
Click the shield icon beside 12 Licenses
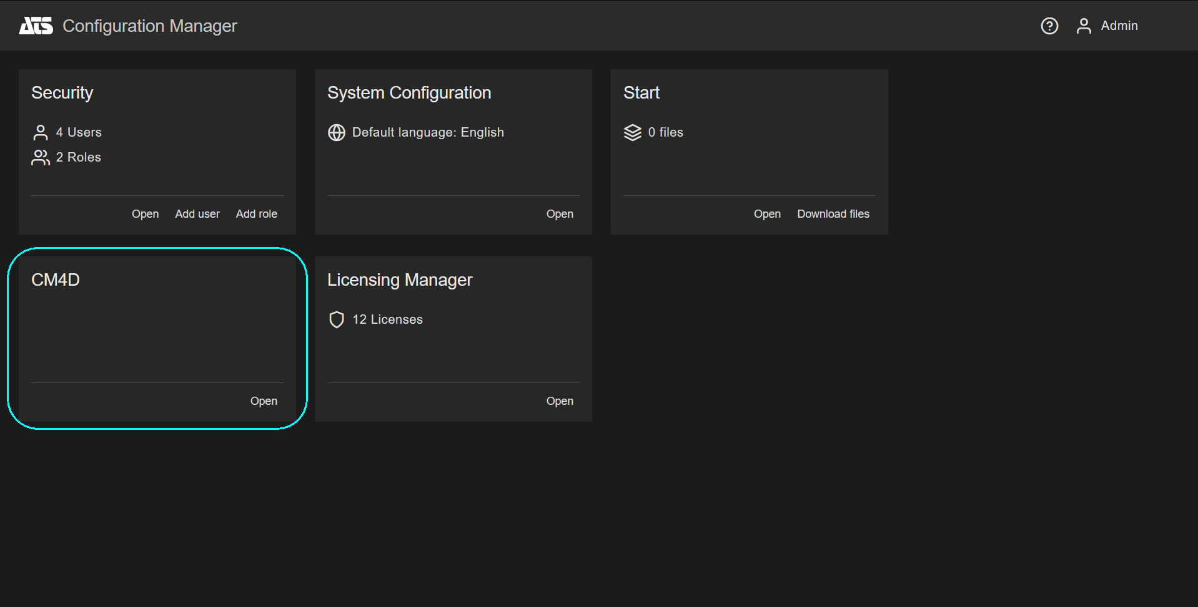pos(337,319)
